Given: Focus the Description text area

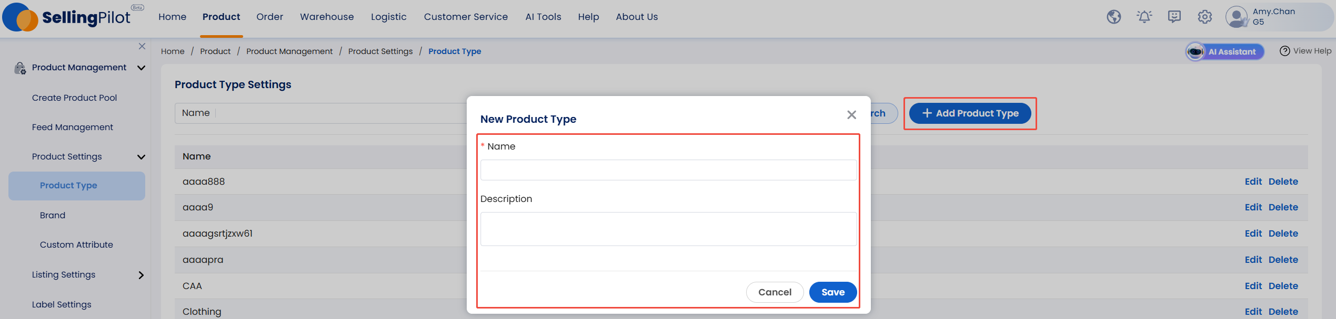Looking at the screenshot, I should (668, 229).
